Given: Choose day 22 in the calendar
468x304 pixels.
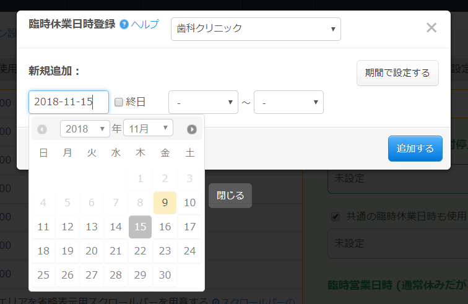Looking at the screenshot, I should coord(140,251).
